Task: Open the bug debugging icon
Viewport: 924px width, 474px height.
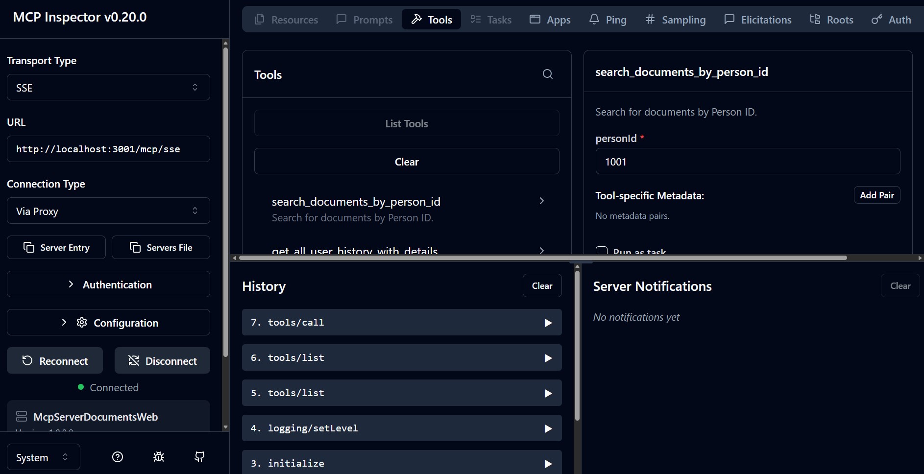Action: 159,457
